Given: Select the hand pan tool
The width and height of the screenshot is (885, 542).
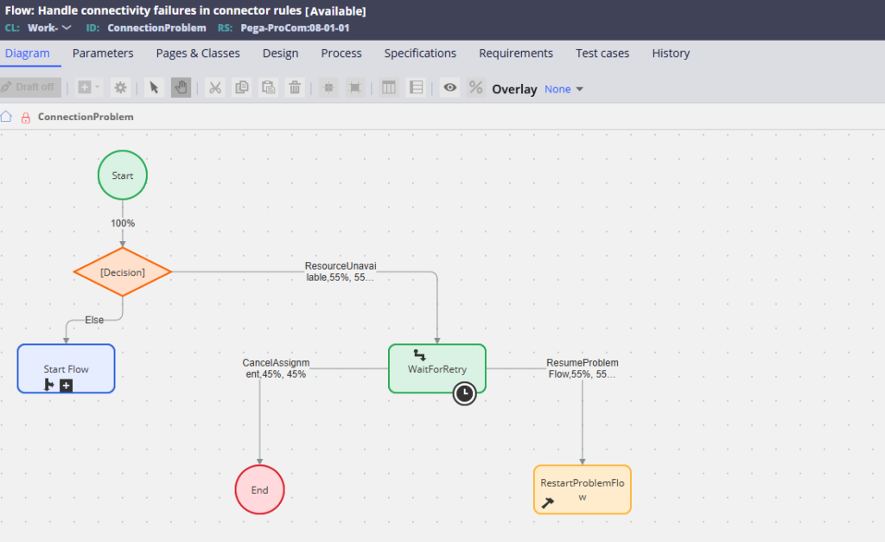Looking at the screenshot, I should click(x=181, y=87).
